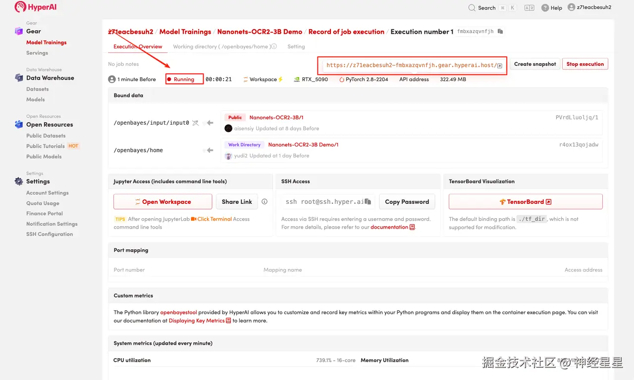
Task: Open SSH Configuration
Action: [x=50, y=235]
